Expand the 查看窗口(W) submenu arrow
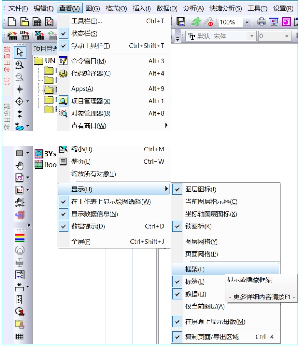The height and width of the screenshot is (347, 301). click(x=166, y=125)
